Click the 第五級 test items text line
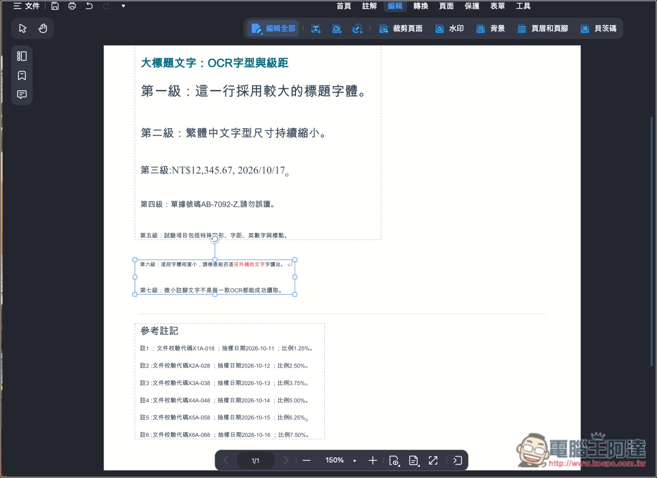The image size is (657, 478). pyautogui.click(x=214, y=235)
